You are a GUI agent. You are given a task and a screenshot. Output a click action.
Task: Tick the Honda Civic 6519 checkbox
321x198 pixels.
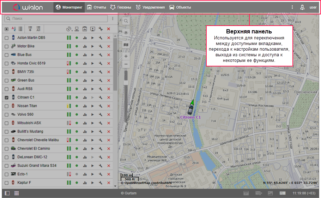[x=7, y=64]
